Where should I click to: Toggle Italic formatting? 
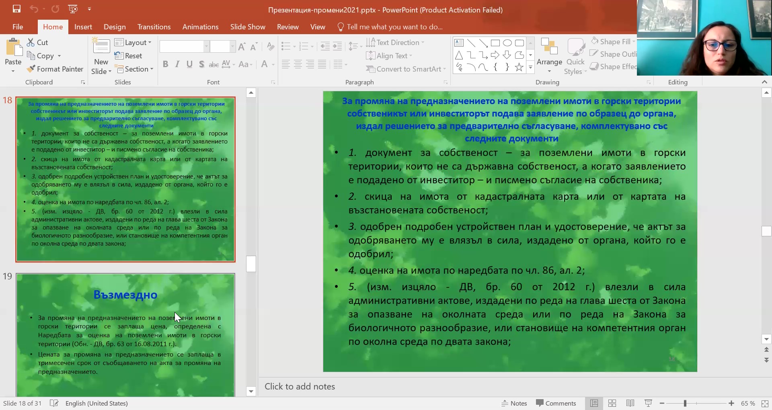point(177,64)
